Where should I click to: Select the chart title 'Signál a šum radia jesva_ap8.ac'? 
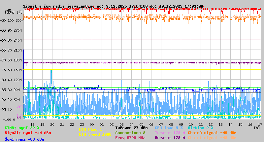tap(59, 6)
